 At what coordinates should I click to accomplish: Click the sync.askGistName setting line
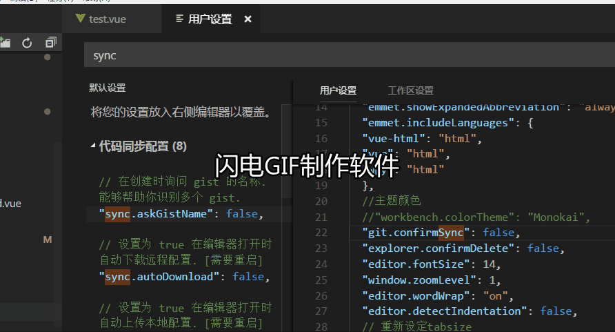click(181, 214)
